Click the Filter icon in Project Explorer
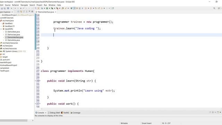The height and width of the screenshot is (125, 222). [24, 11]
